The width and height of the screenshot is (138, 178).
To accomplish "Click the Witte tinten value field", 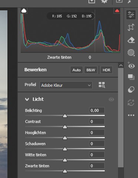I will coord(97,155).
